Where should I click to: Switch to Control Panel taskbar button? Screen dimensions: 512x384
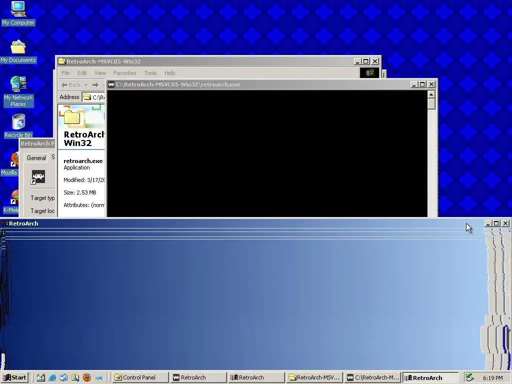(140, 377)
